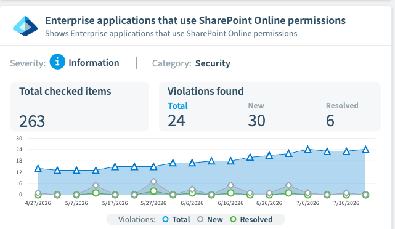The width and height of the screenshot is (395, 229).
Task: Click the y-axis label 18
Action: [x=19, y=161]
